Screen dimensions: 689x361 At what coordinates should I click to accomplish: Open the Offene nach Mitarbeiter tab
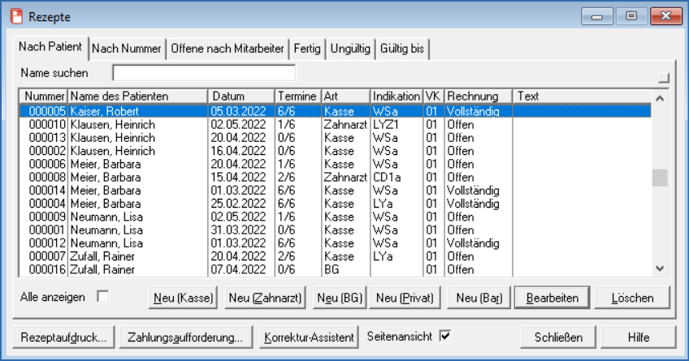(x=227, y=49)
